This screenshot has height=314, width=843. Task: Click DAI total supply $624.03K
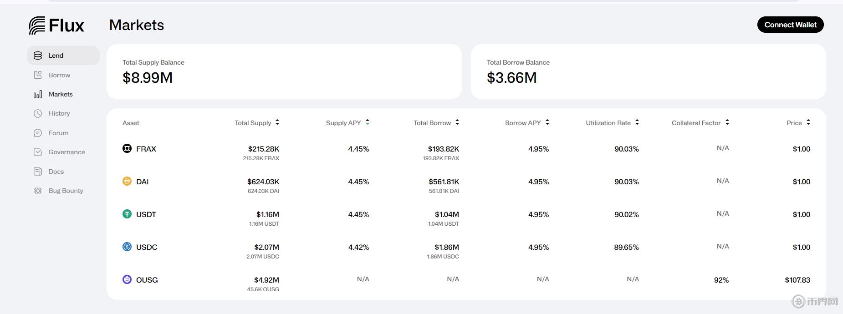263,182
